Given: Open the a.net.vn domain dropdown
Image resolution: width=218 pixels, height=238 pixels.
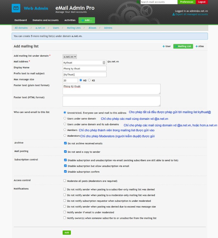Looking at the screenshot, I should click(x=70, y=57).
